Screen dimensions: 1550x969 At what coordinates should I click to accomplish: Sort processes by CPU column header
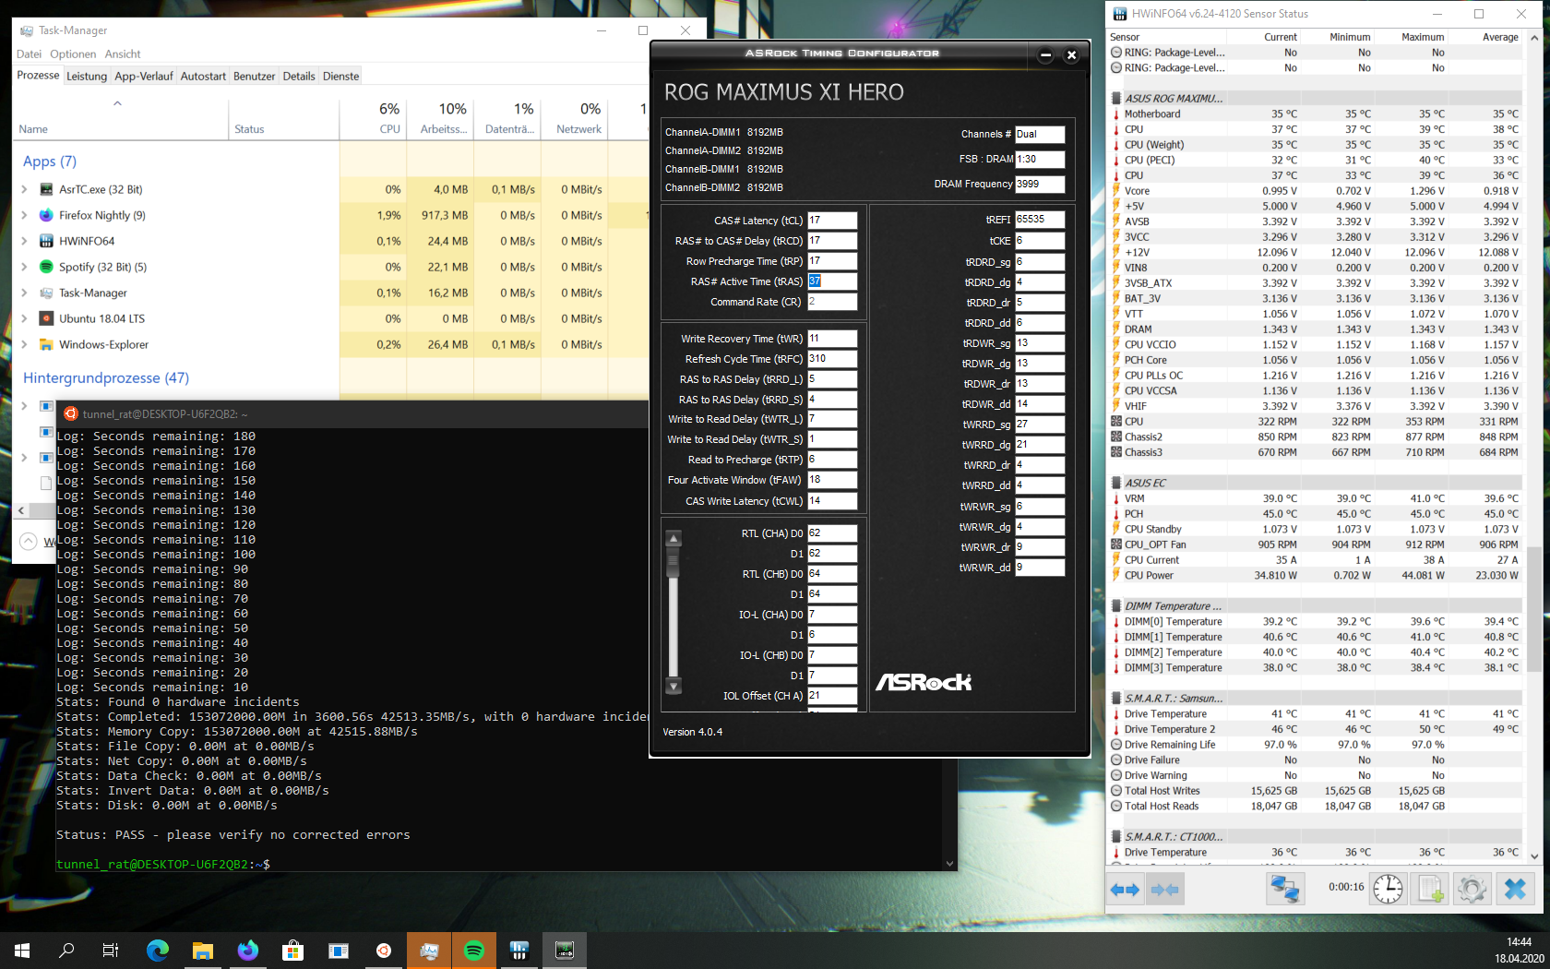pos(374,118)
